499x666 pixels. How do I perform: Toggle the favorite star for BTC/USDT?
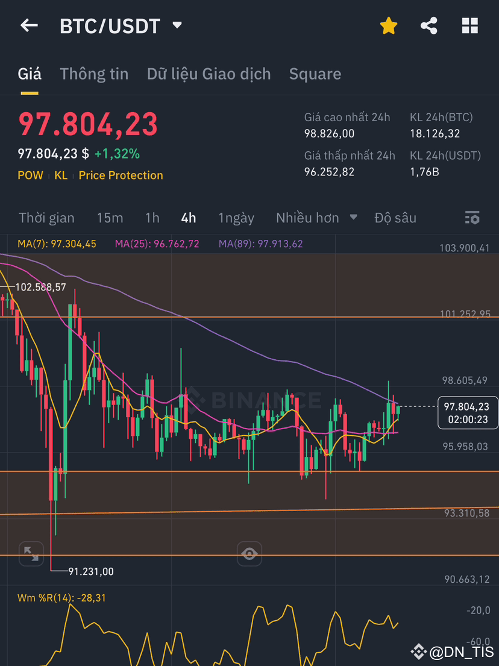(x=388, y=26)
